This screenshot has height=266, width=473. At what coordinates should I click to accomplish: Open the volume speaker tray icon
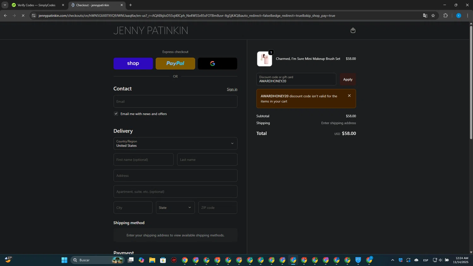click(x=441, y=260)
